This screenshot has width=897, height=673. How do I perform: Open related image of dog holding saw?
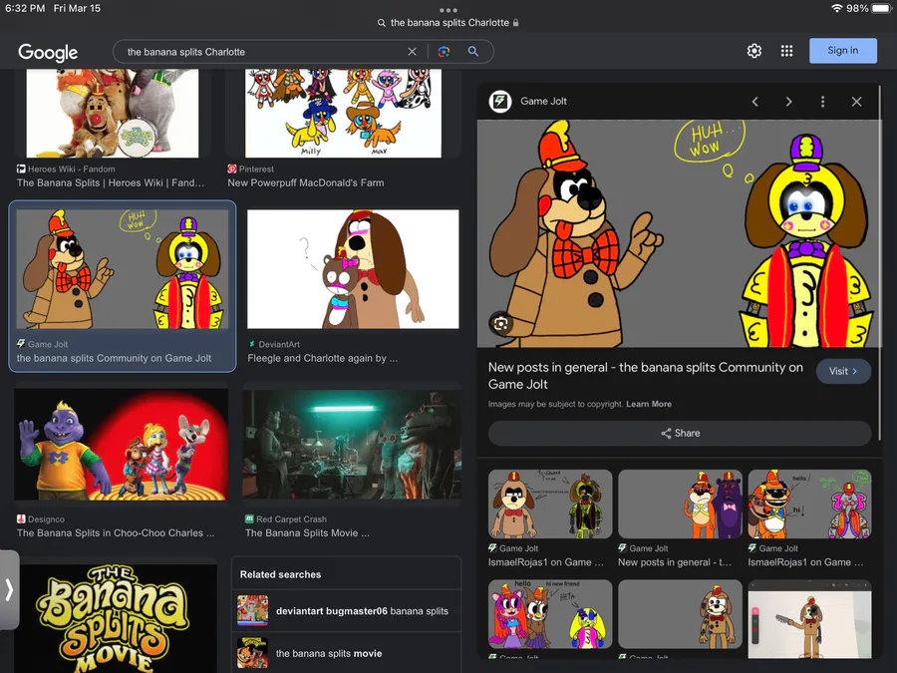click(809, 618)
